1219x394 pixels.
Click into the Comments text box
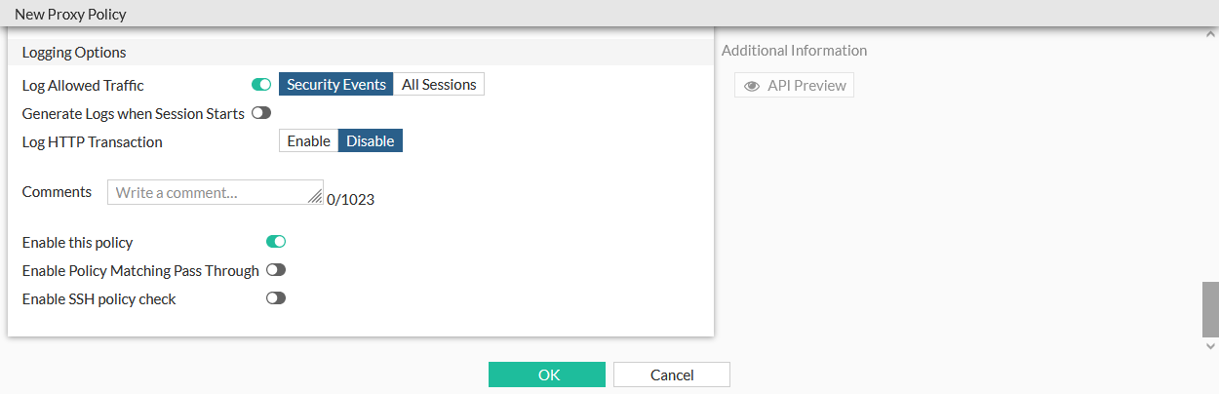[x=210, y=192]
